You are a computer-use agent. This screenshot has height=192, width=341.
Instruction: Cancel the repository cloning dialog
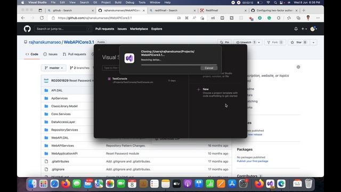(209, 68)
